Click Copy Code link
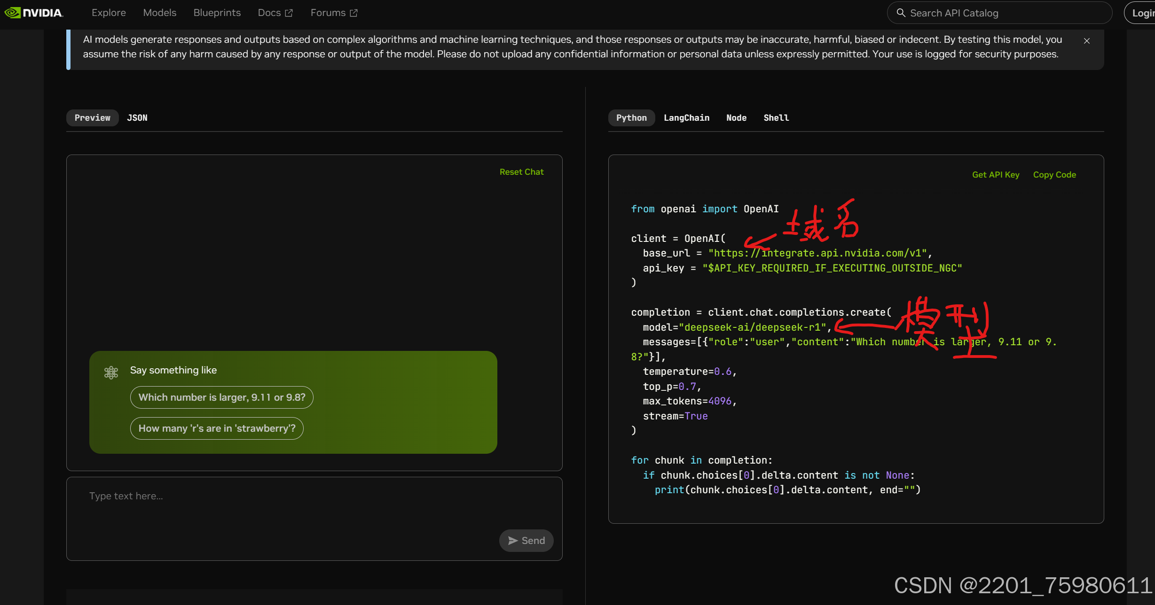 click(x=1054, y=175)
